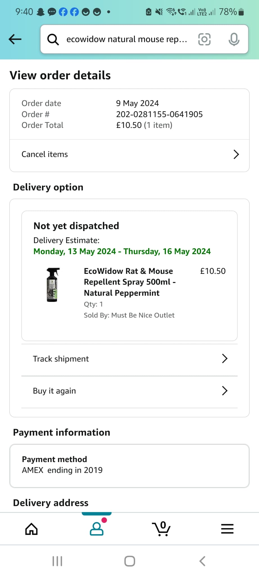This screenshot has width=259, height=577.
Task: Open Buy it again chevron arrow
Action: point(224,391)
